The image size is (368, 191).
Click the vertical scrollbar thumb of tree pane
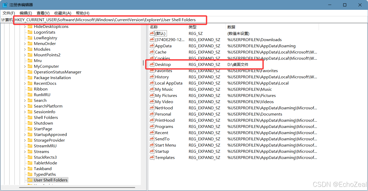pyautogui.click(x=143, y=63)
